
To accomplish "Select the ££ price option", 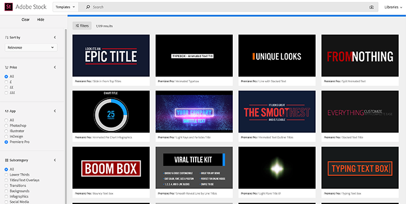I will 6,87.
